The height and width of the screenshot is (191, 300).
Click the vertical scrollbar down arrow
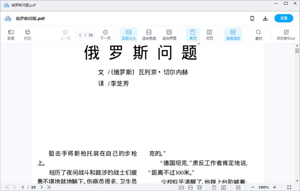coord(297,180)
